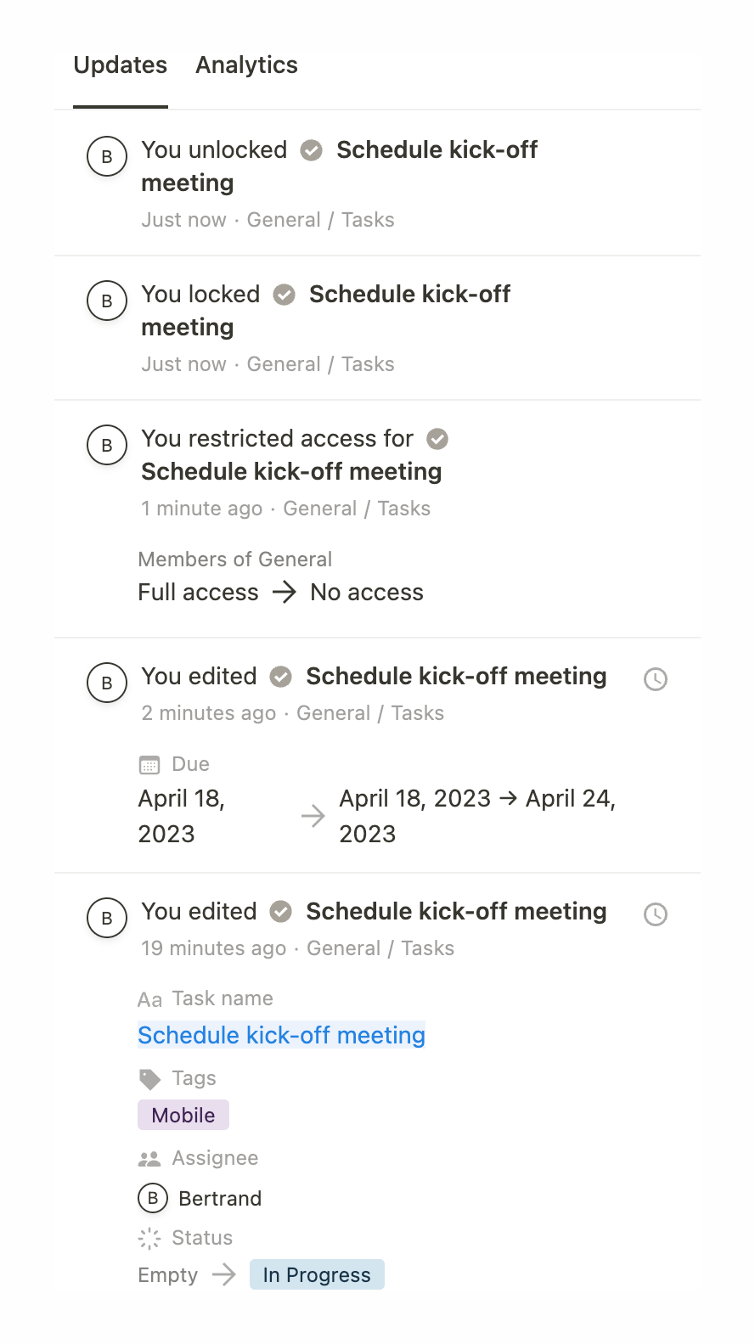Select the Status property spinner icon
Screen dimensions: 755x1344
[x=149, y=1238]
